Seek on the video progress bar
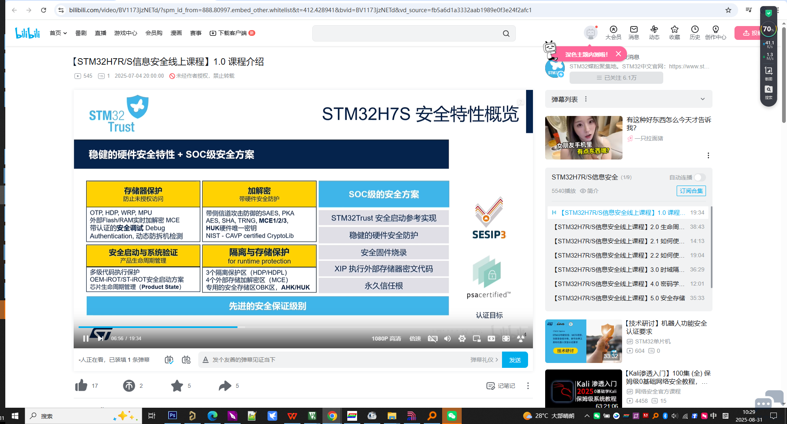 pos(303,327)
